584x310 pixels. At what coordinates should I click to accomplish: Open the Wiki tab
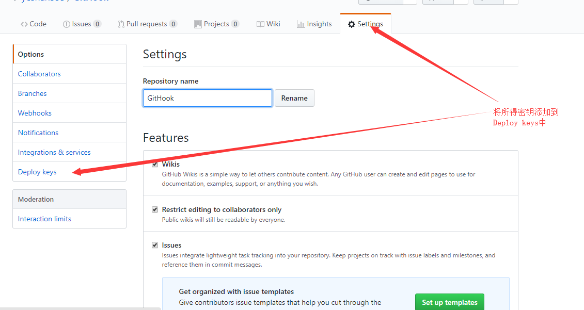point(268,24)
